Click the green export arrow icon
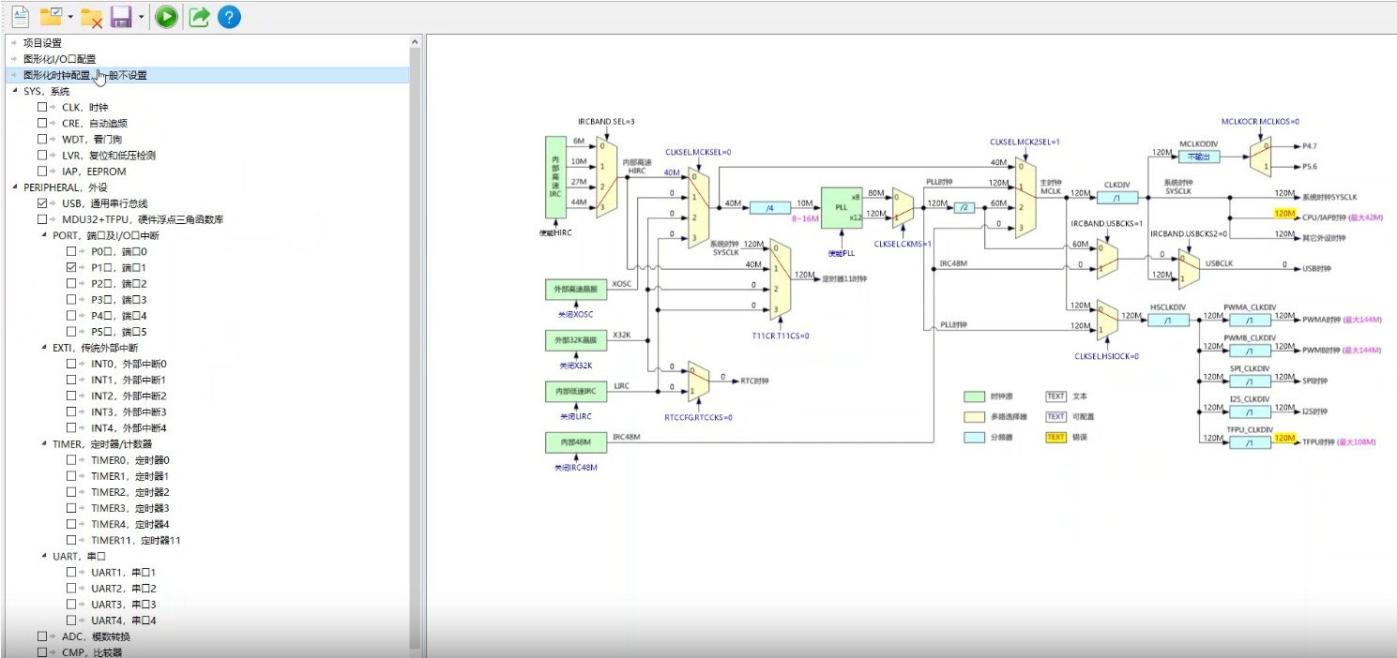The image size is (1397, 658). [199, 16]
